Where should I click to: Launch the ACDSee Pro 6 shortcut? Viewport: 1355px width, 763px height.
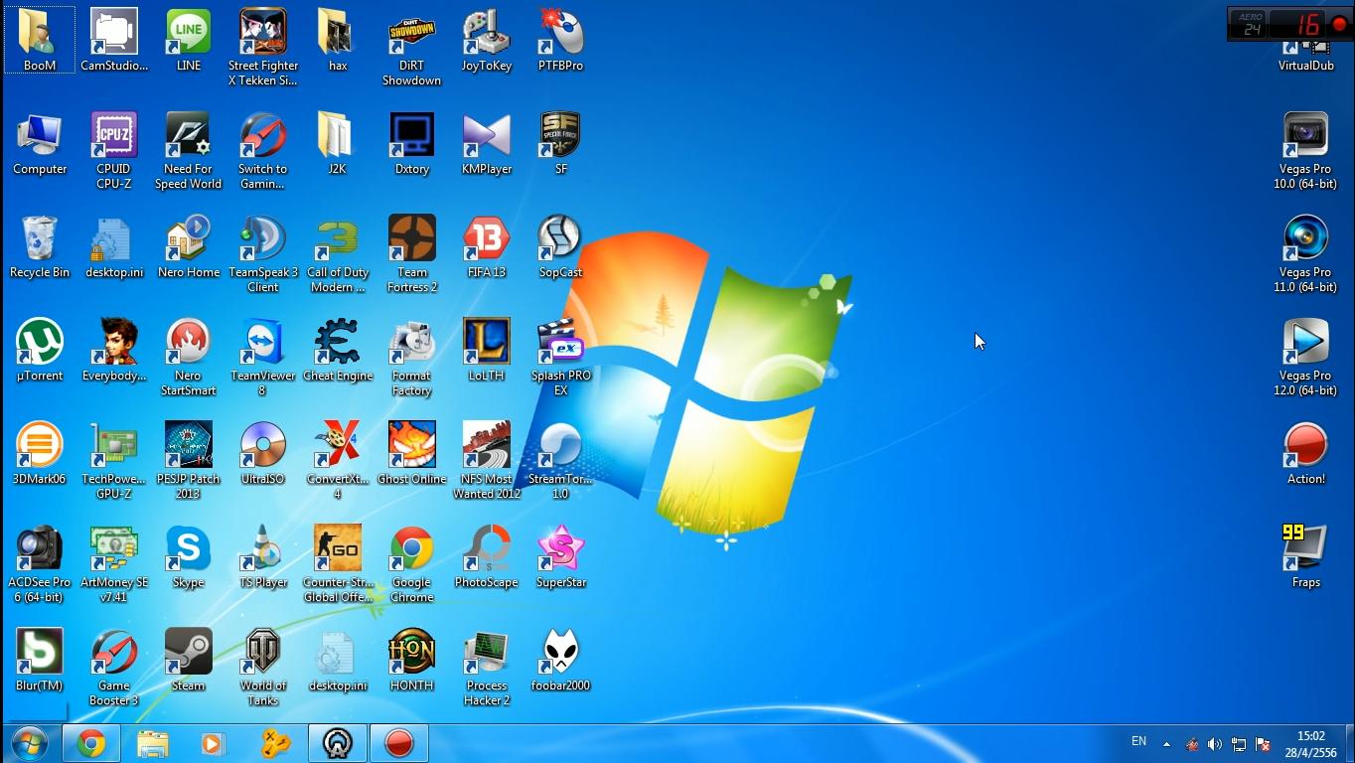40,563
